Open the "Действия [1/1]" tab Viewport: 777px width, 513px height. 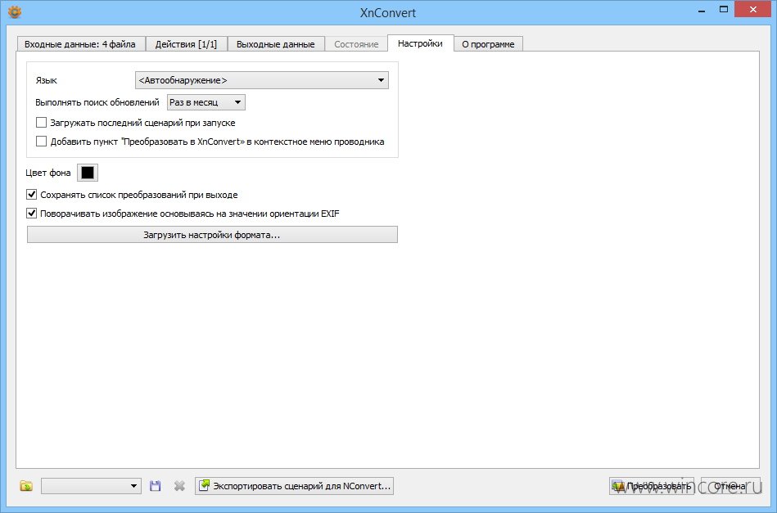point(186,44)
